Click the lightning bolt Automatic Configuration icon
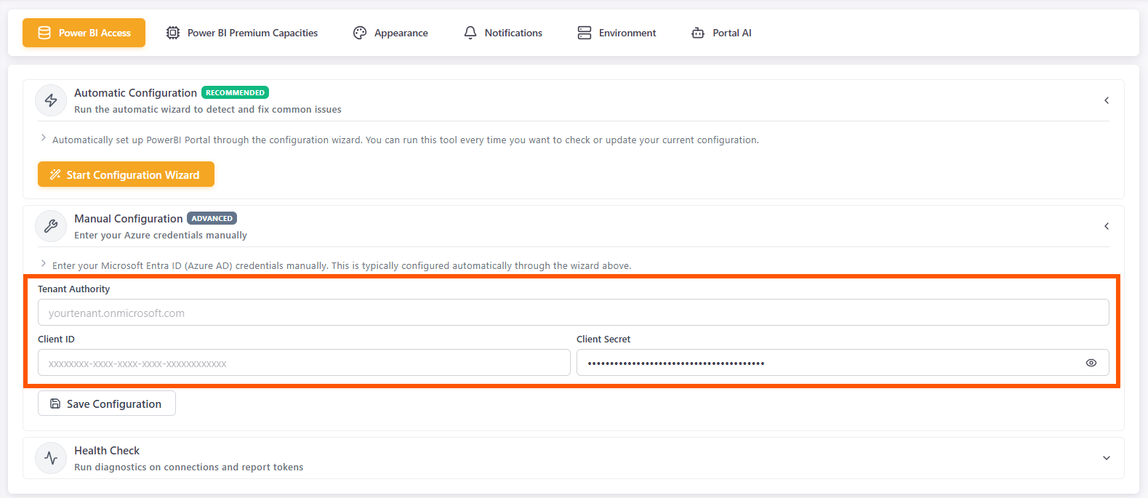 coord(51,100)
